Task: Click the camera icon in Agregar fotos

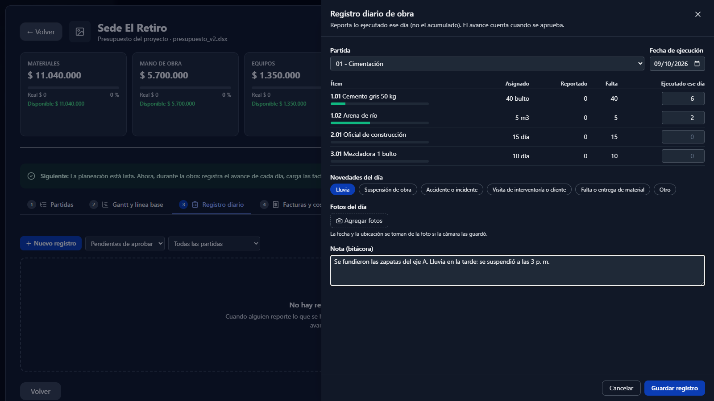Action: [339, 221]
